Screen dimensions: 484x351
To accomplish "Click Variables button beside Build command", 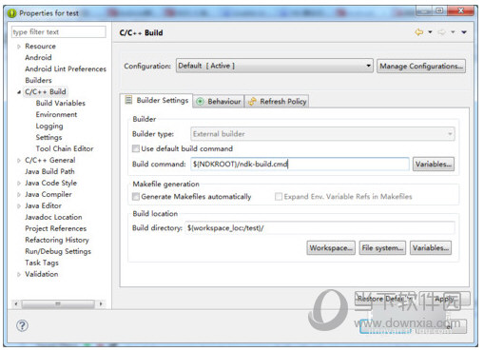I will (x=434, y=164).
